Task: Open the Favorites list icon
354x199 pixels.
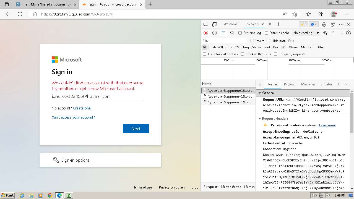Action: [x=309, y=14]
